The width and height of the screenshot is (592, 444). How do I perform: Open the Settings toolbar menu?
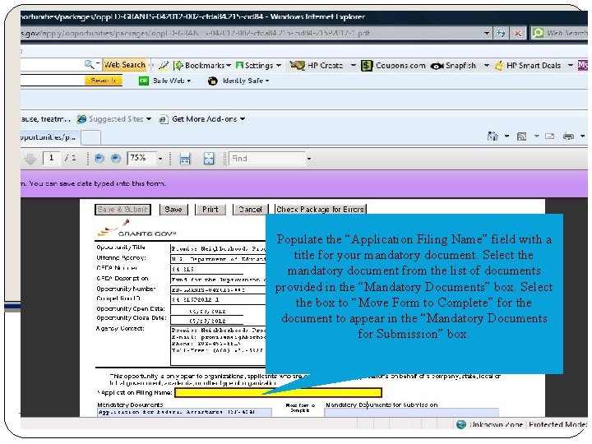(258, 65)
